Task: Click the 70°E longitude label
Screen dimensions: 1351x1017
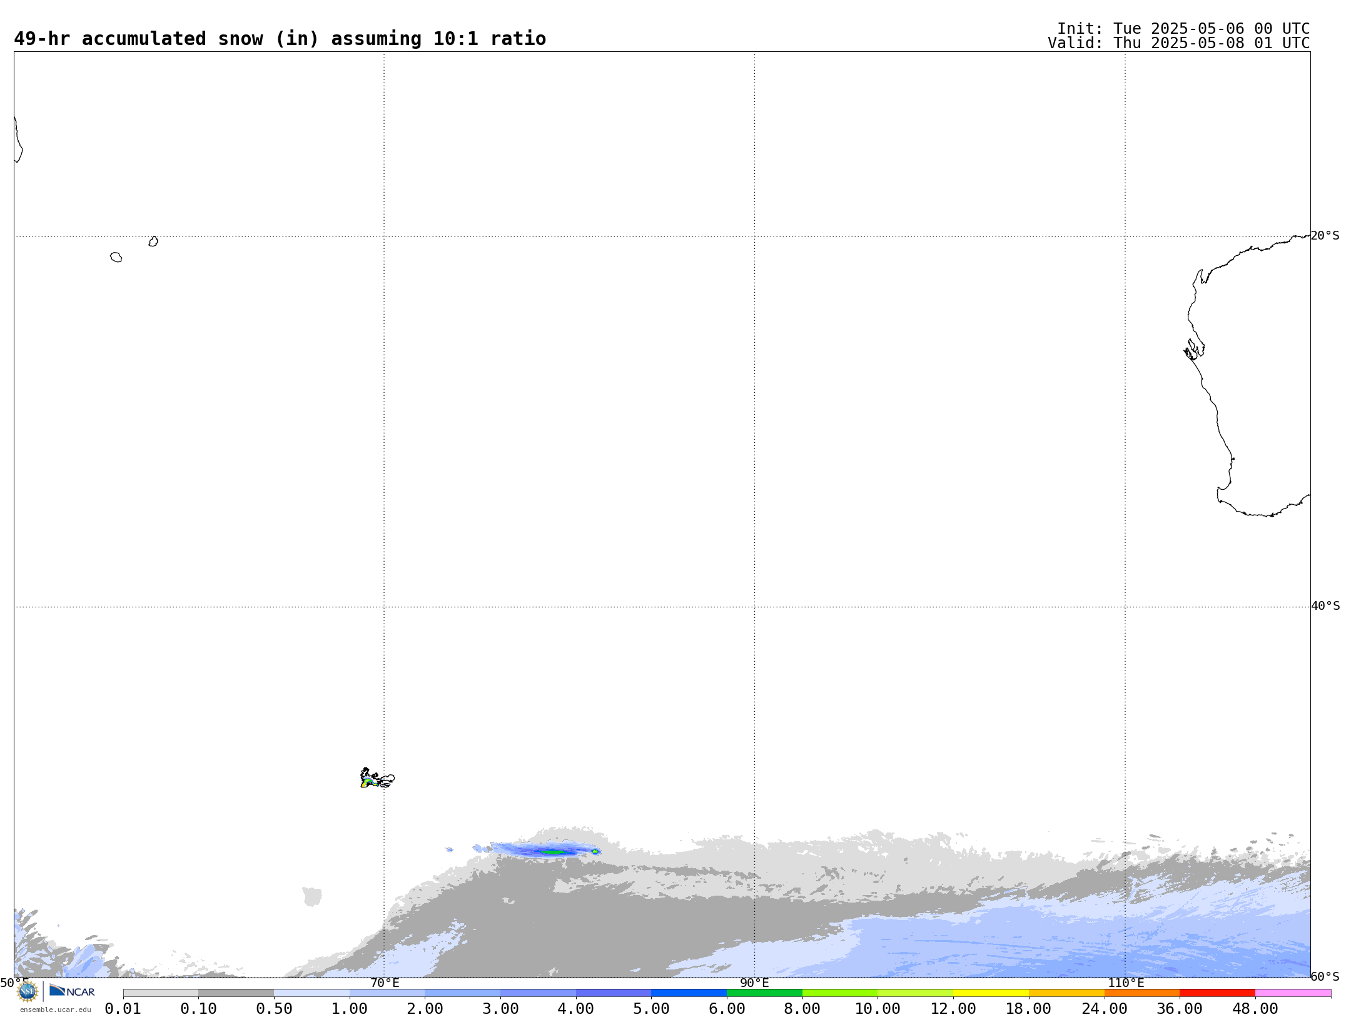Action: click(x=384, y=983)
